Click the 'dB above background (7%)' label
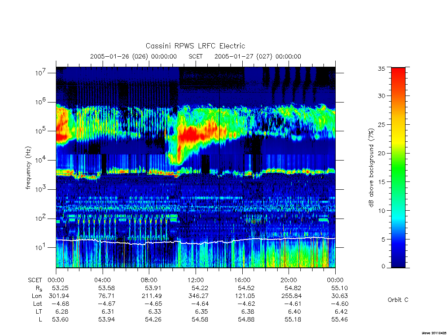The width and height of the screenshot is (447, 335). click(x=371, y=167)
